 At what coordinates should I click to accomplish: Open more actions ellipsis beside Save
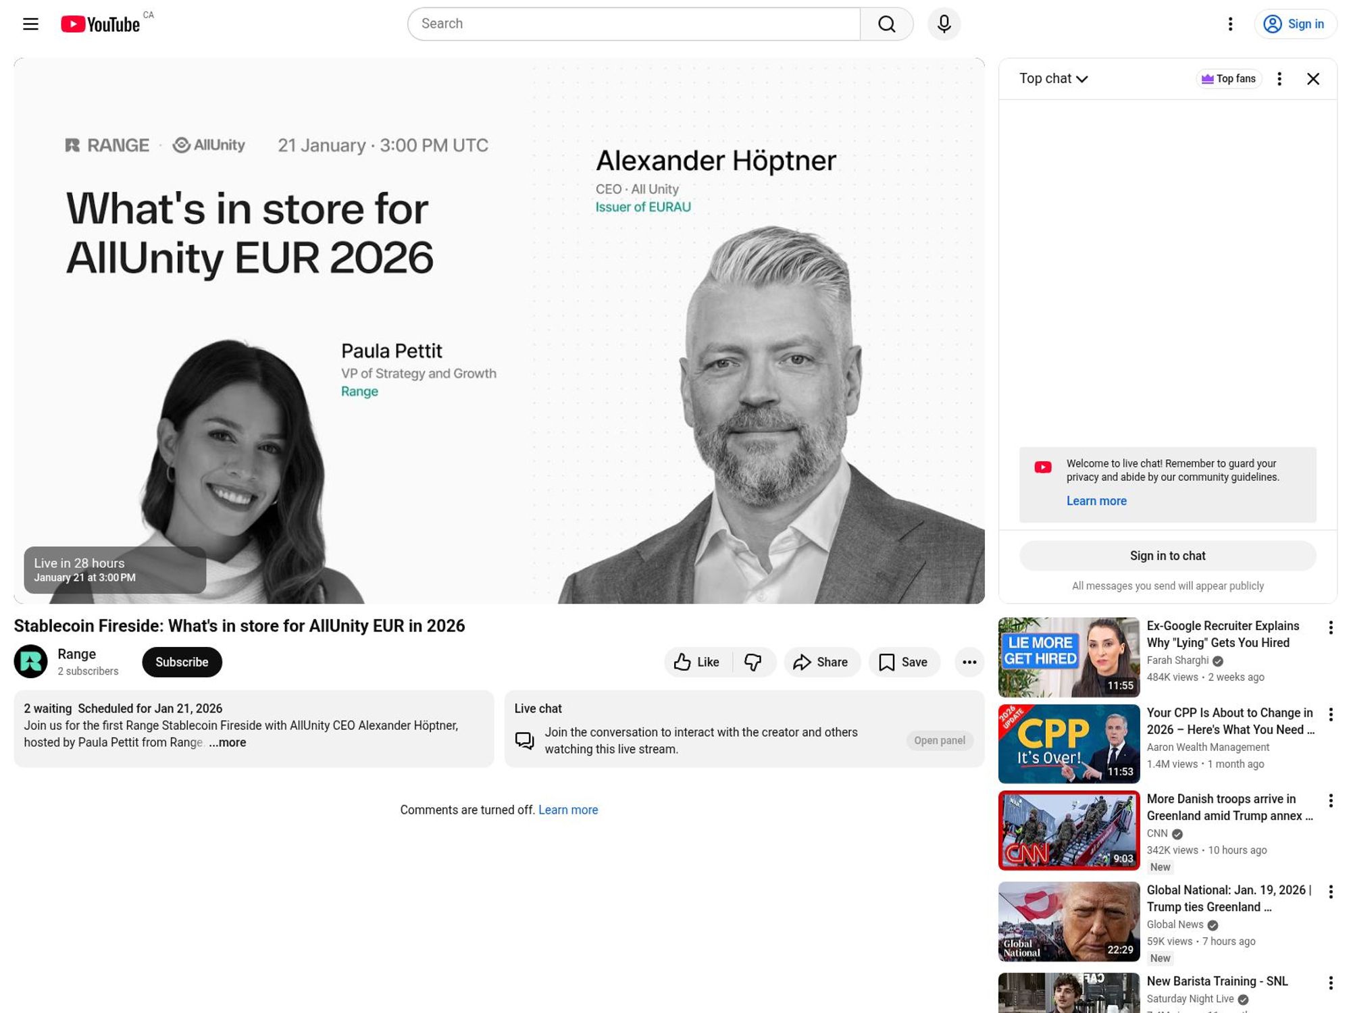969,662
